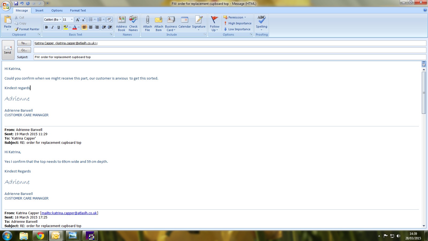Insert Calendar into the message

(185, 22)
